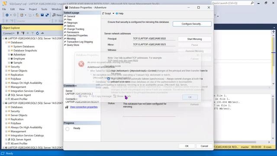Select the Transaction Log Shipping page

point(80,42)
